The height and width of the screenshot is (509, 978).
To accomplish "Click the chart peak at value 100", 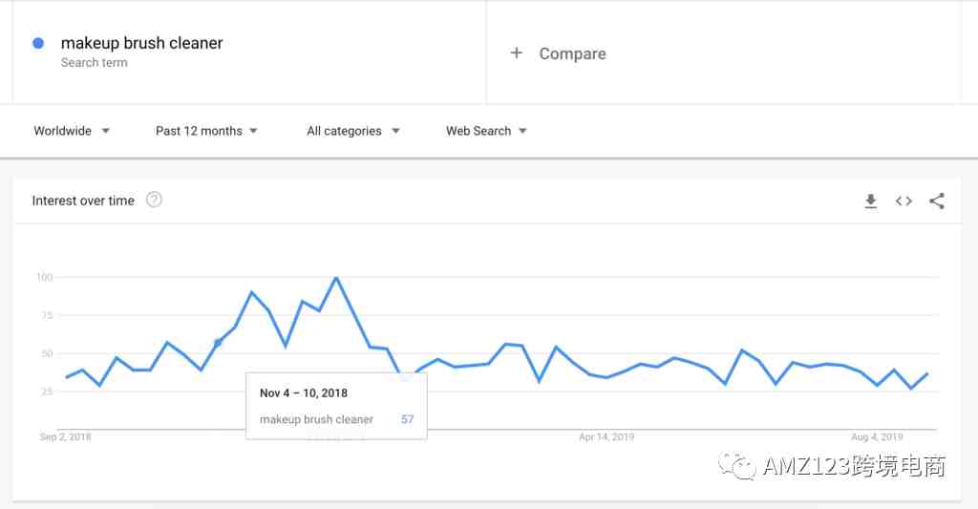I will click(x=336, y=277).
